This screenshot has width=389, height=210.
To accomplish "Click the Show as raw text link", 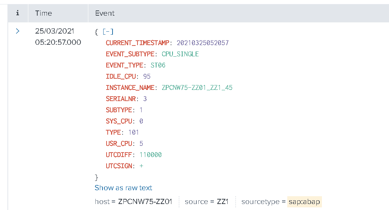I will tap(123, 188).
